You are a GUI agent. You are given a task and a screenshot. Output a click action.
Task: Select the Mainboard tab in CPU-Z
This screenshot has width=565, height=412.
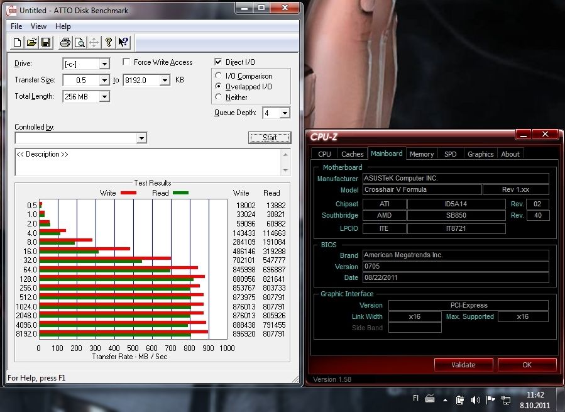coord(387,153)
